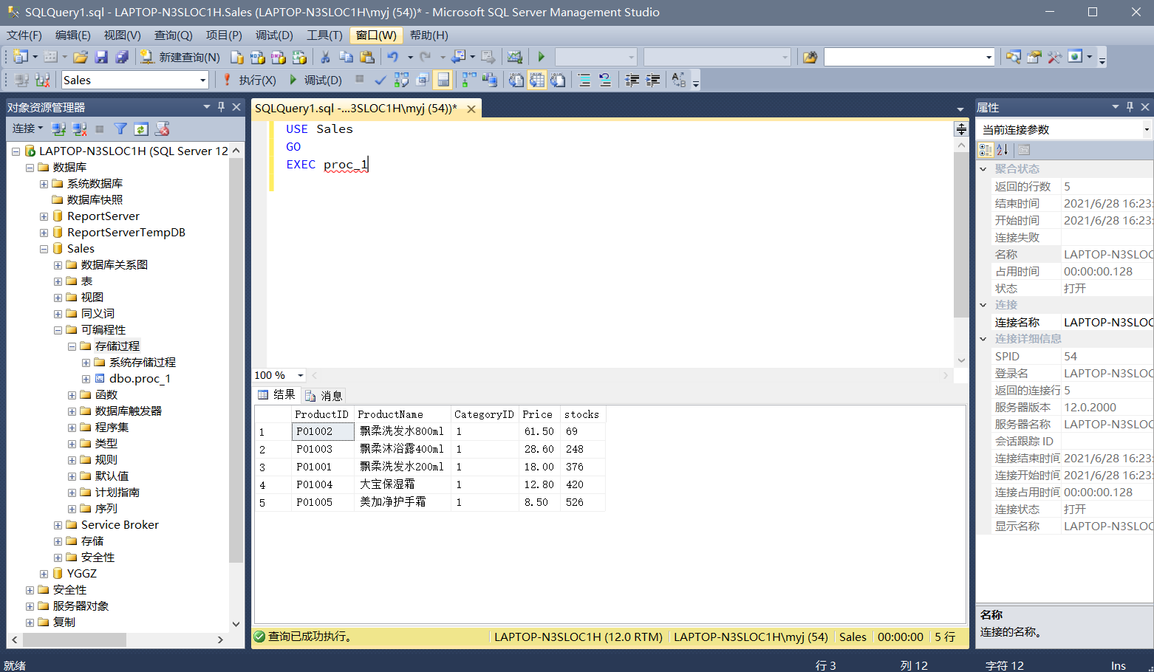Click the Query Options icon
The width and height of the screenshot is (1154, 672).
(x=422, y=80)
